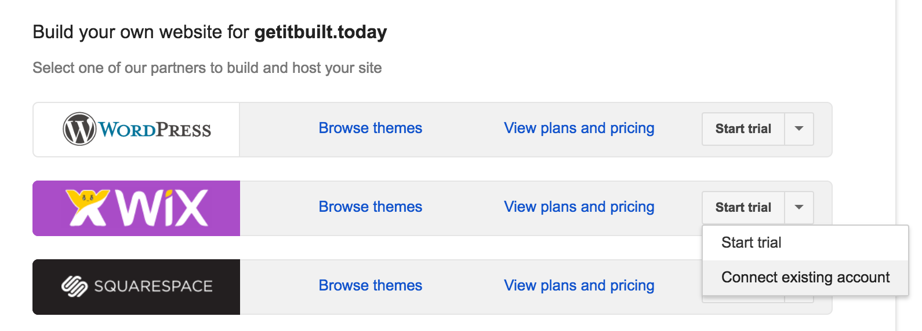
Task: View WordPress plans and pricing
Action: tap(579, 128)
